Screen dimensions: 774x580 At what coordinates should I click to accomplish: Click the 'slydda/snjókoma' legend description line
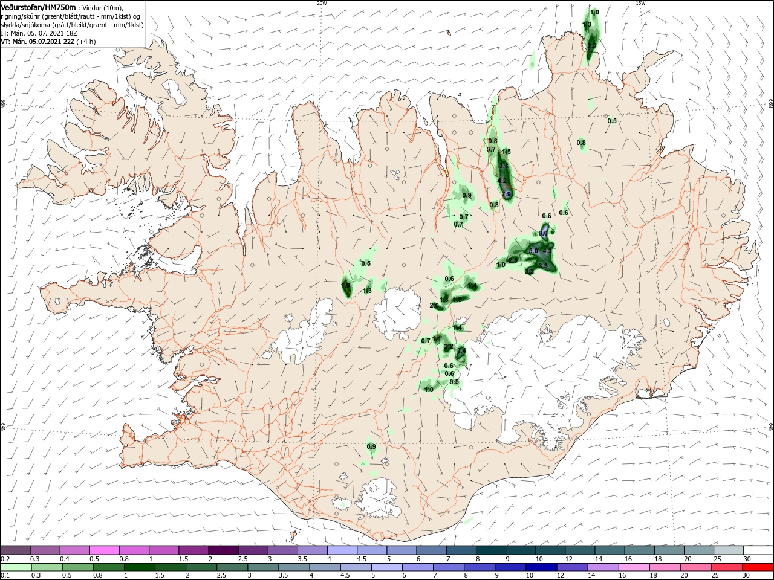72,25
